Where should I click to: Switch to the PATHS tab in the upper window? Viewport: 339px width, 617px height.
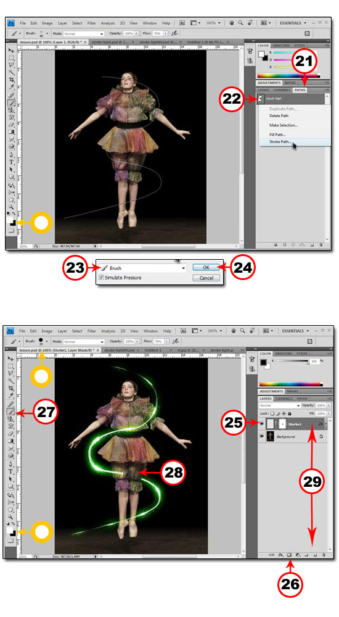pos(300,90)
